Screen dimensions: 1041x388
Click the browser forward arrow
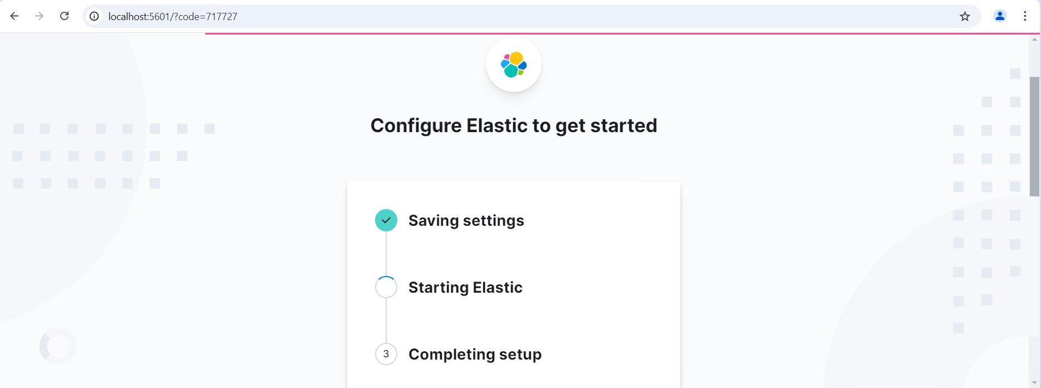[x=39, y=16]
